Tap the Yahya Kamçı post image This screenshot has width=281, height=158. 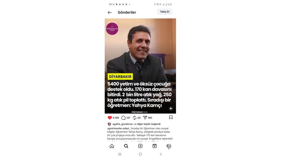pos(140,66)
